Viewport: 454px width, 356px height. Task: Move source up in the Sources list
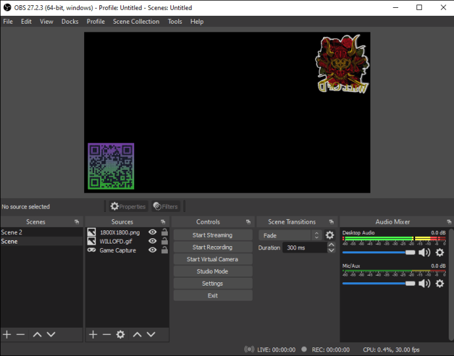tap(137, 334)
